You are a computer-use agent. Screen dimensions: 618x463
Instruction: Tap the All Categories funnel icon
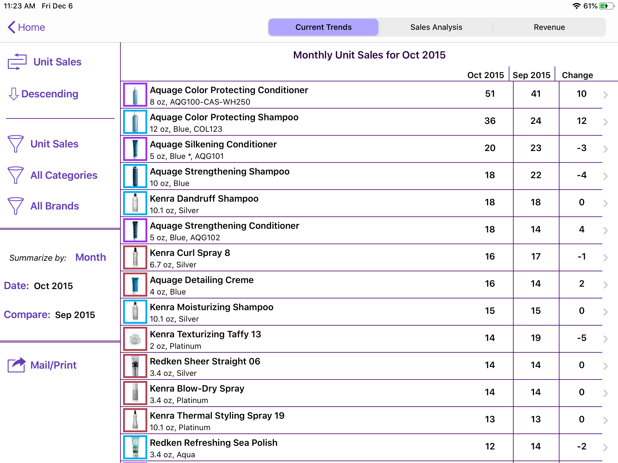pos(15,175)
